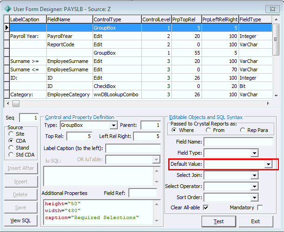The height and width of the screenshot is (232, 284).
Task: Choose the From radio option
Action: click(208, 130)
